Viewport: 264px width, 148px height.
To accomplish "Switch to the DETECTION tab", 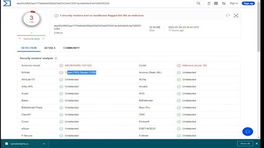I will click(29, 48).
